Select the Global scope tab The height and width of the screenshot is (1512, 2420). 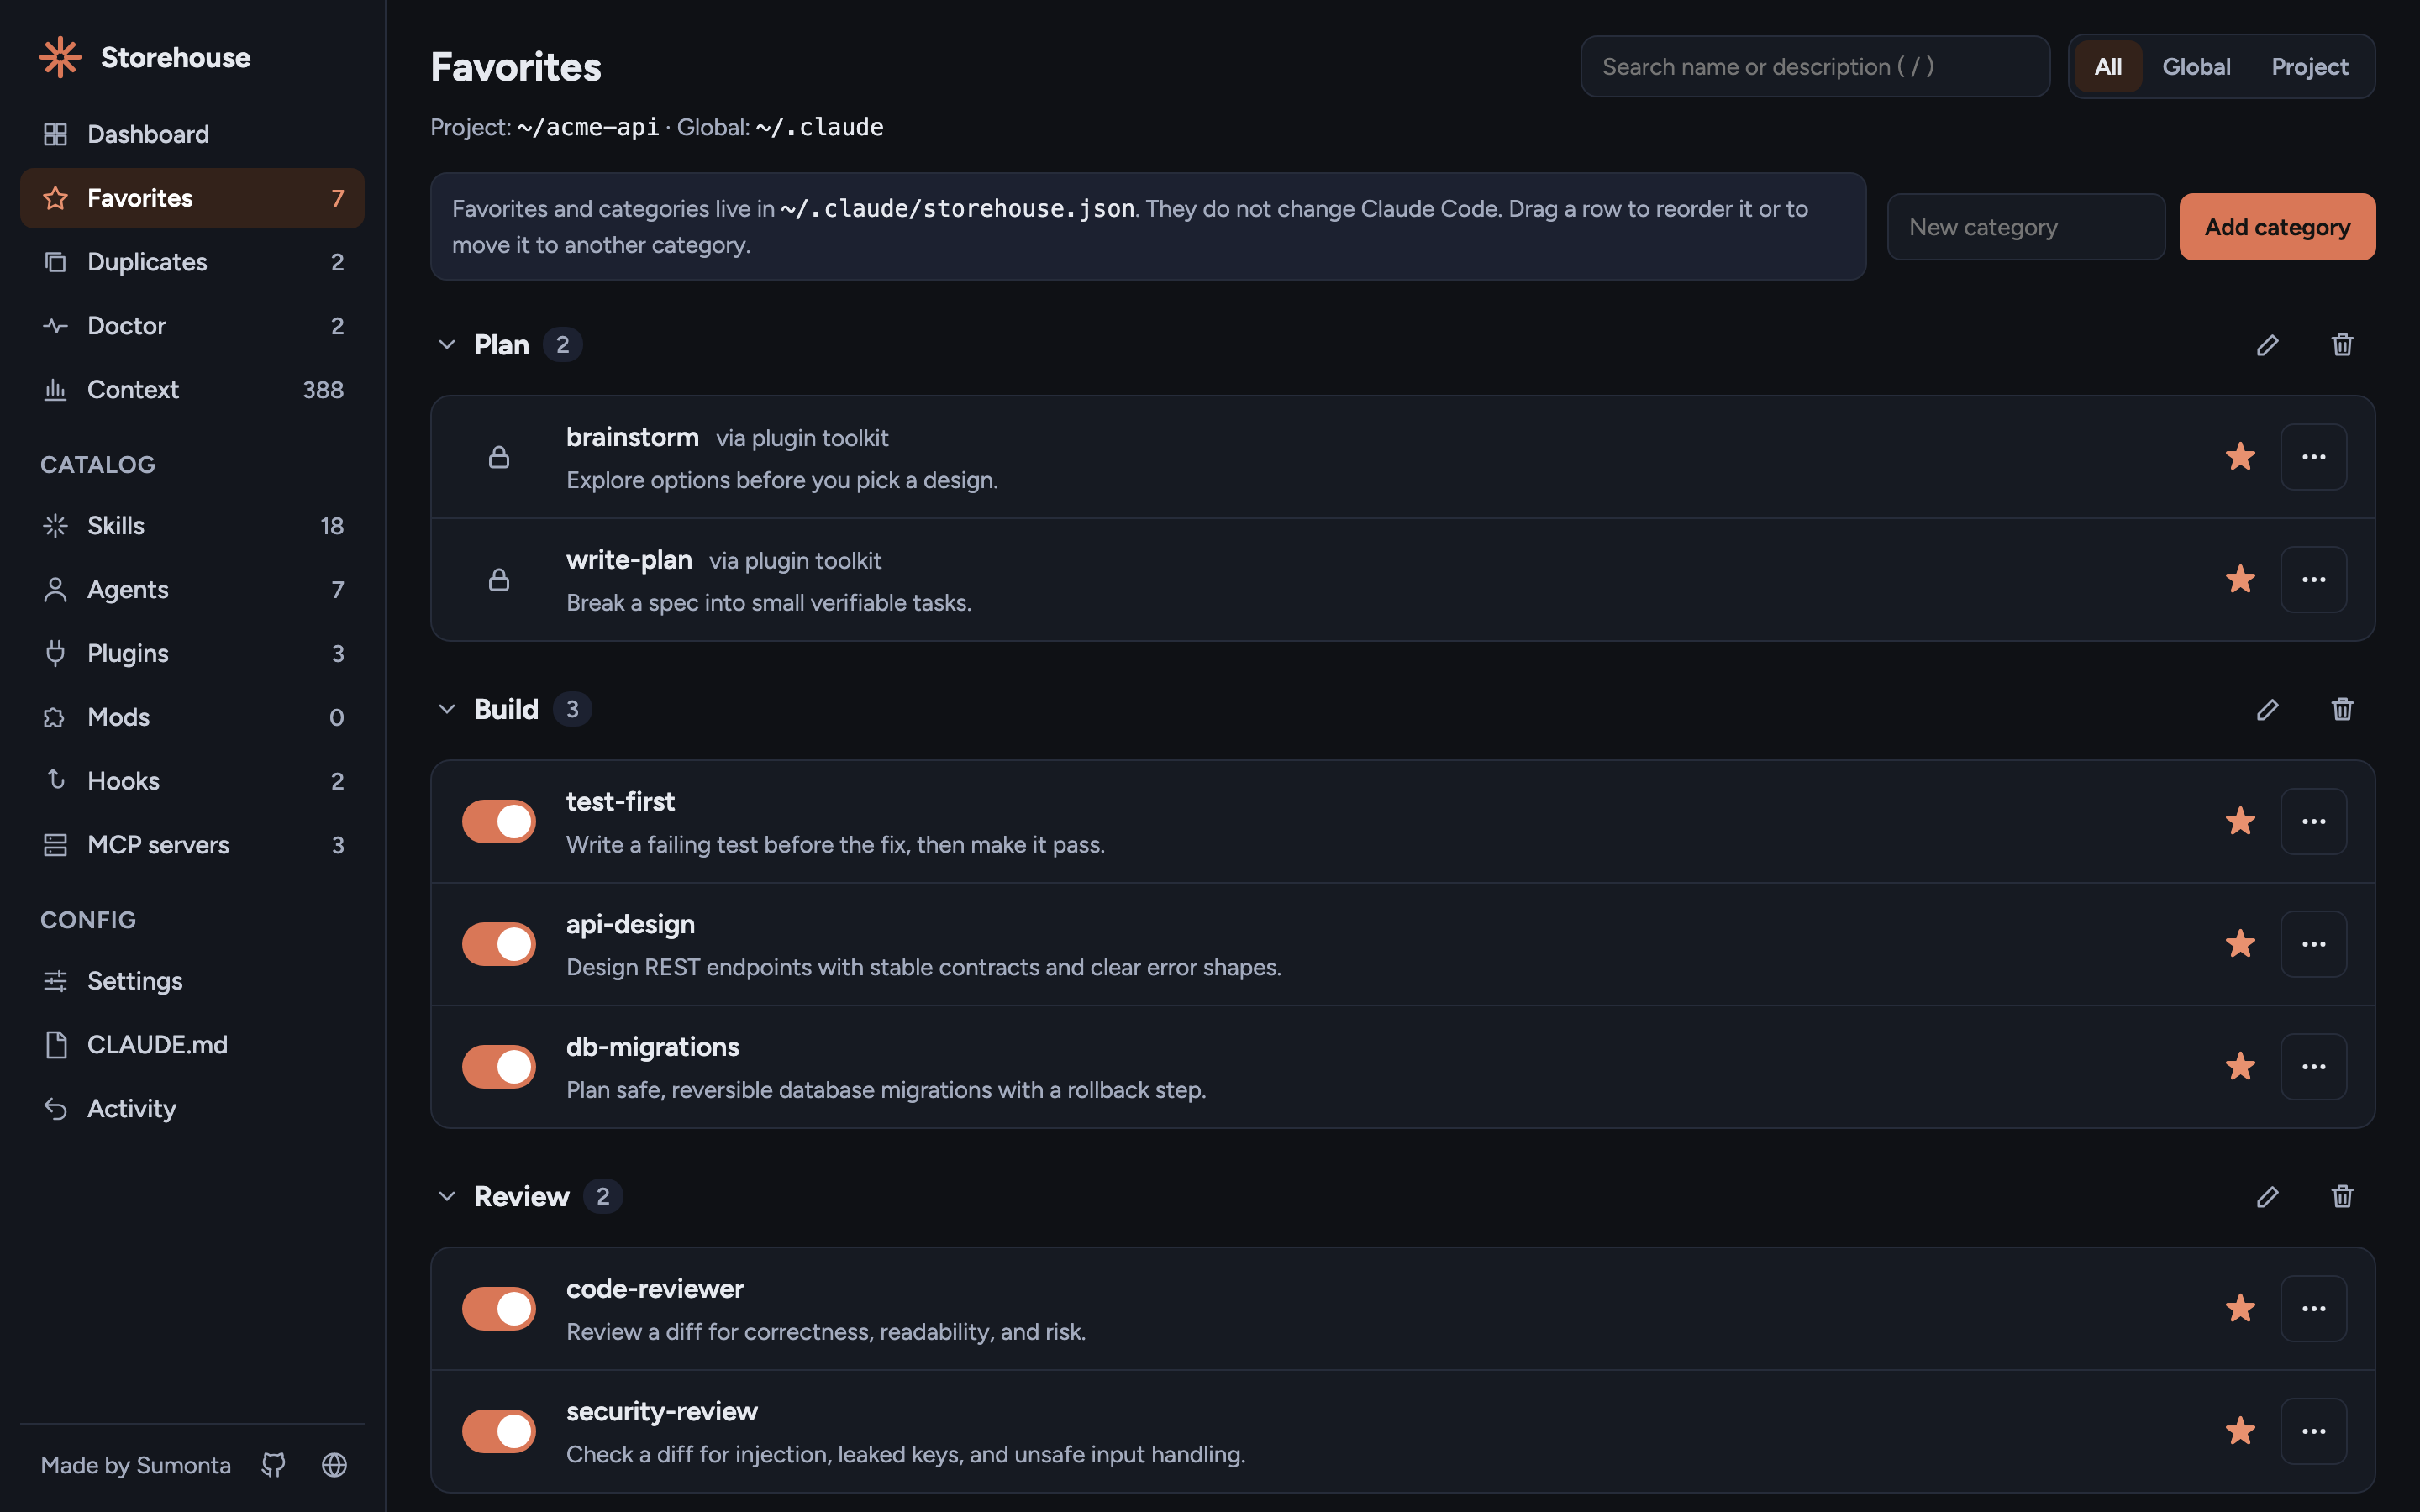2196,67
